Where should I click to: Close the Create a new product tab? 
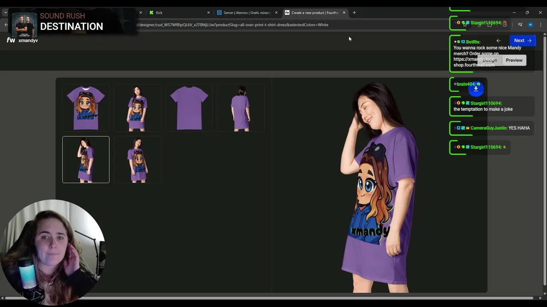coord(344,13)
